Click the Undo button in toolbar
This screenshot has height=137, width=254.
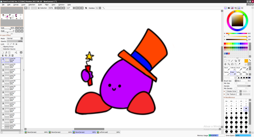point(26,8)
